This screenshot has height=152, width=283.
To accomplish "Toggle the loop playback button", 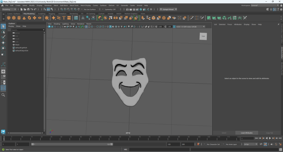I will 261,144.
